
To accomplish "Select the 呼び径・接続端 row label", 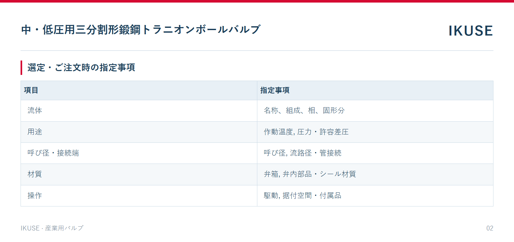I will tap(139, 153).
